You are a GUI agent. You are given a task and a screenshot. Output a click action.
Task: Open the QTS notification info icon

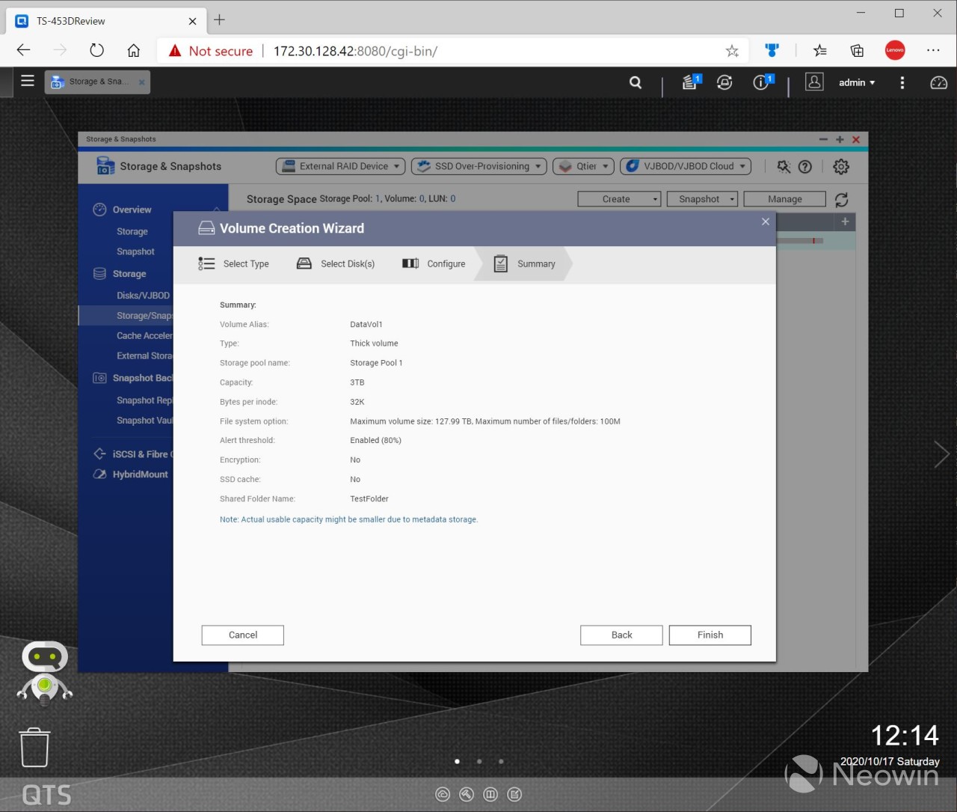(x=761, y=82)
